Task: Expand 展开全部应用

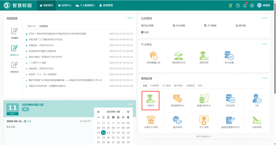Action: coord(204,136)
